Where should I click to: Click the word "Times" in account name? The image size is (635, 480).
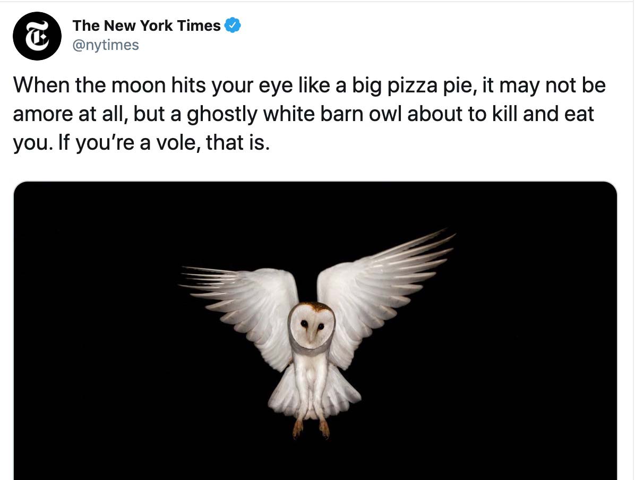pos(199,25)
